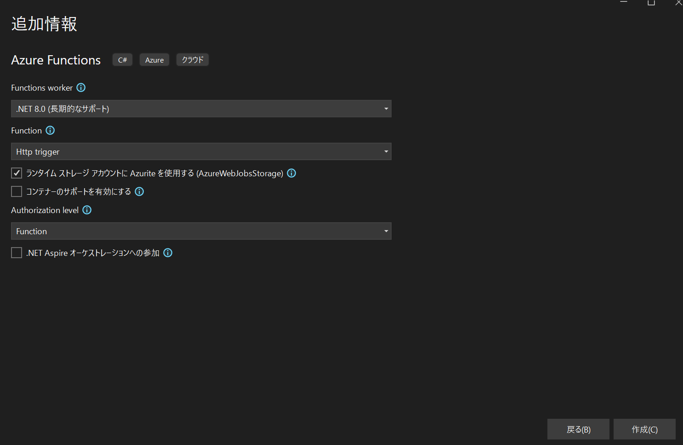This screenshot has width=683, height=445.
Task: Minimize the dialog window
Action: click(623, 3)
